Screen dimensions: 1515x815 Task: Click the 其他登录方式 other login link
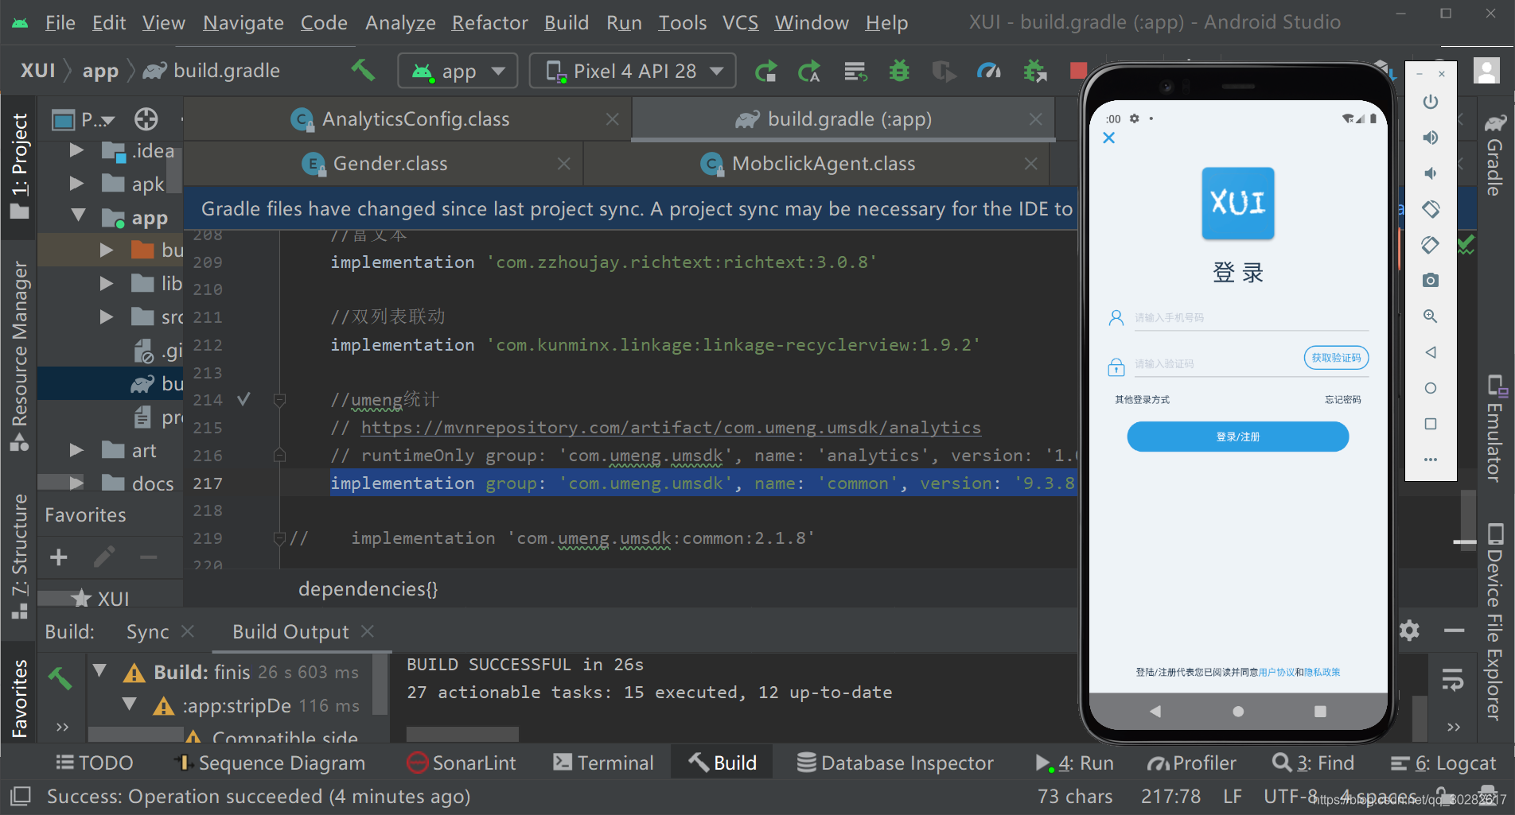click(1142, 399)
